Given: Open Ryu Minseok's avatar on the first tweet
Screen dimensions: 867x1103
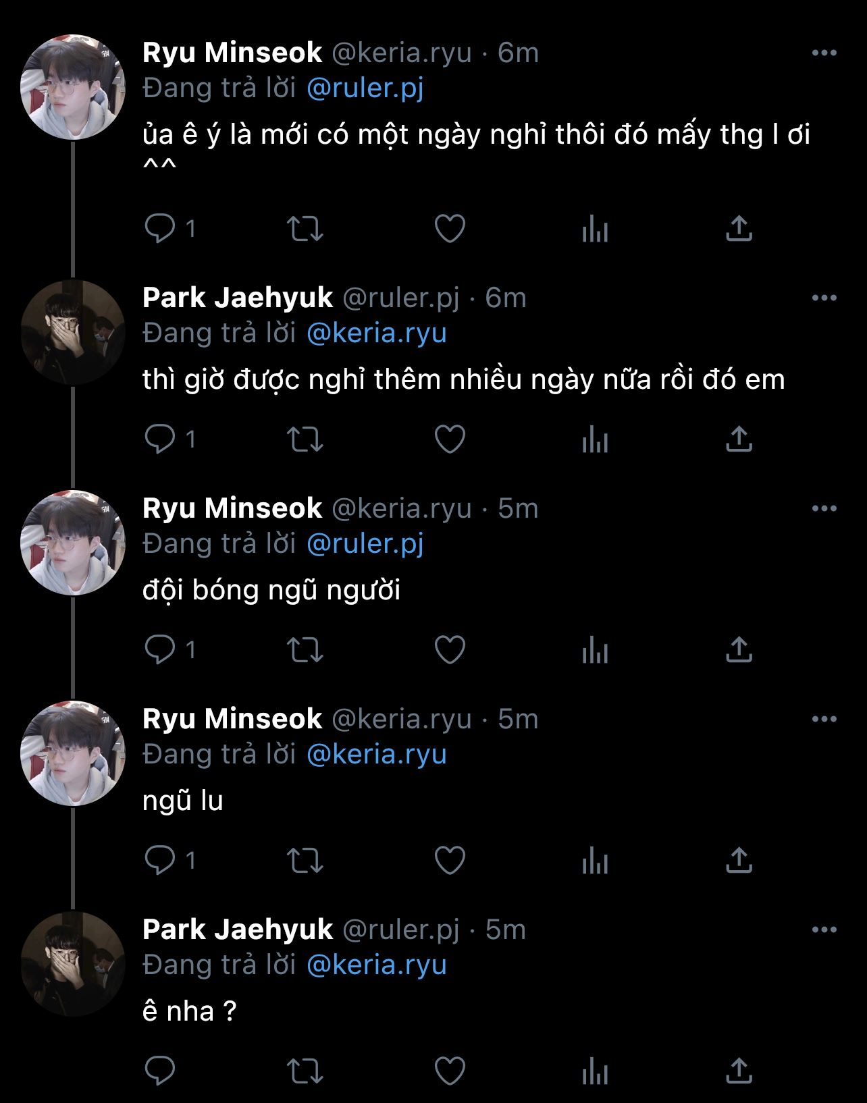Looking at the screenshot, I should (x=73, y=87).
